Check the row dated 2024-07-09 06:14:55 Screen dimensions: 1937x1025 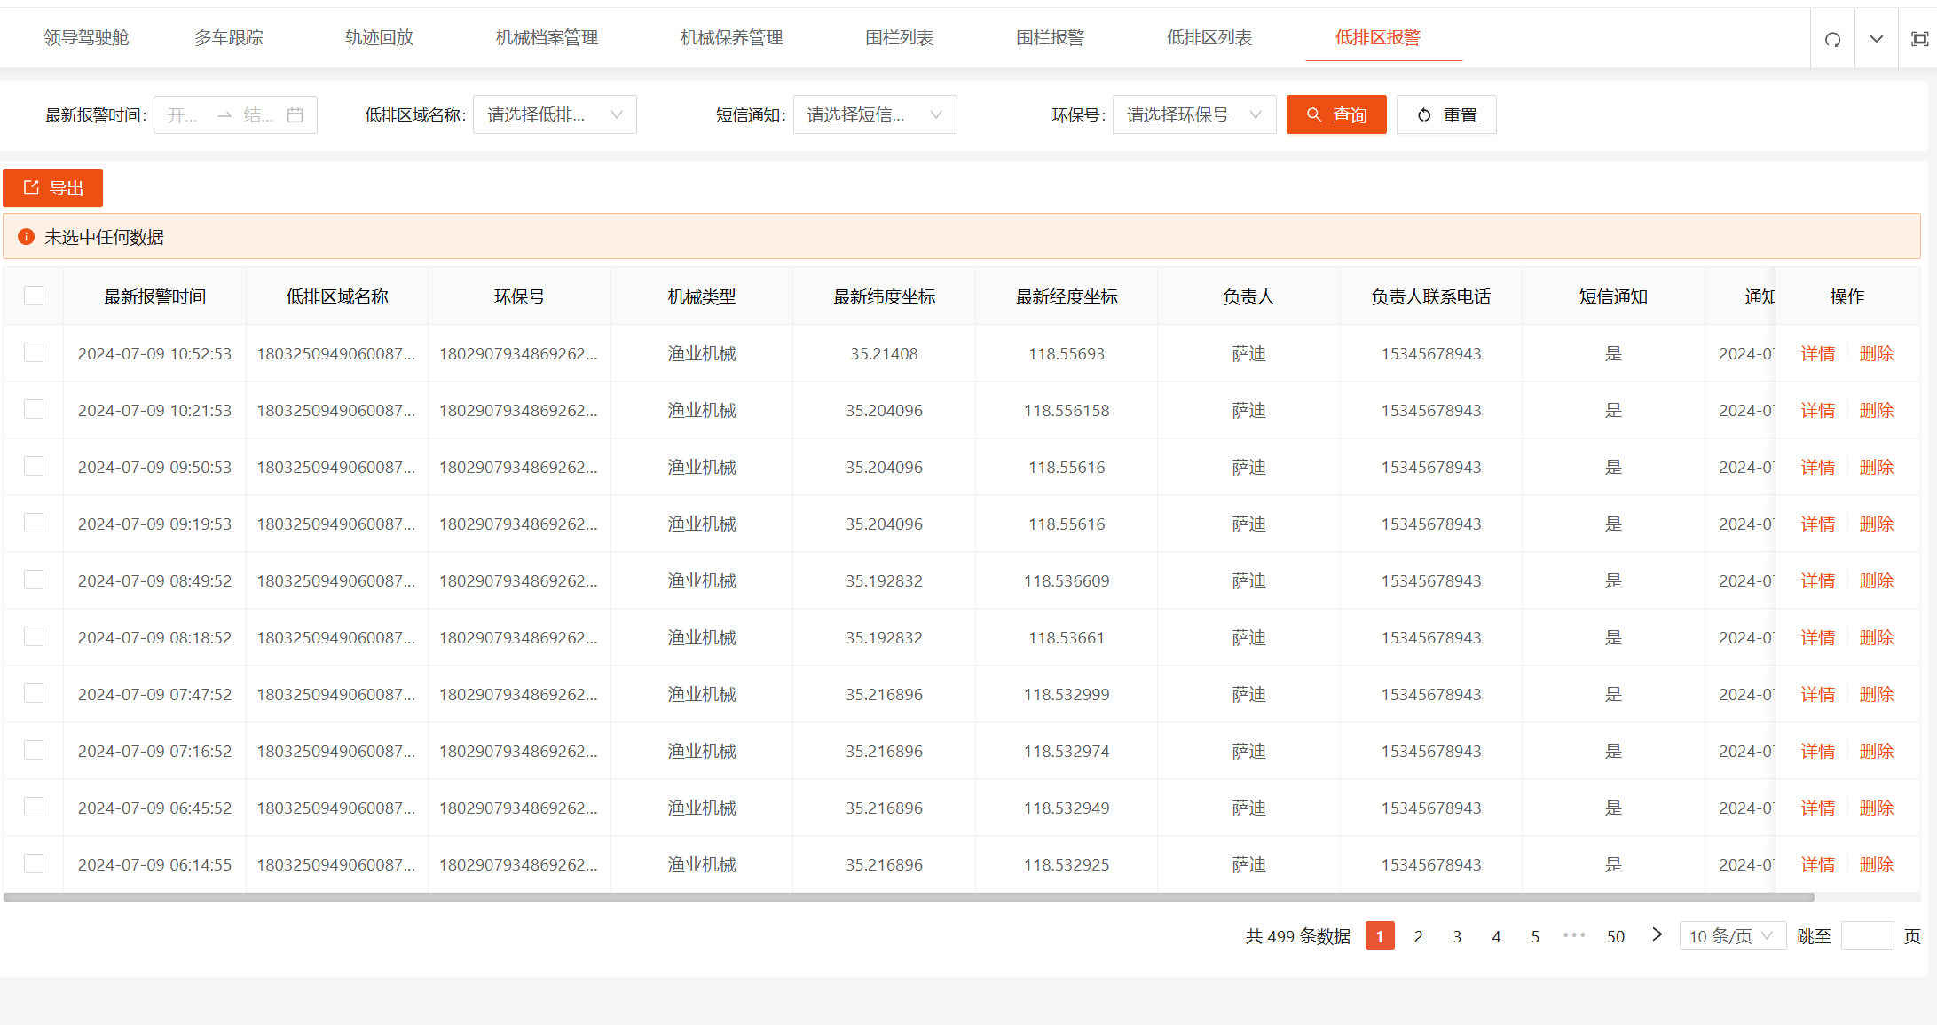tap(34, 863)
